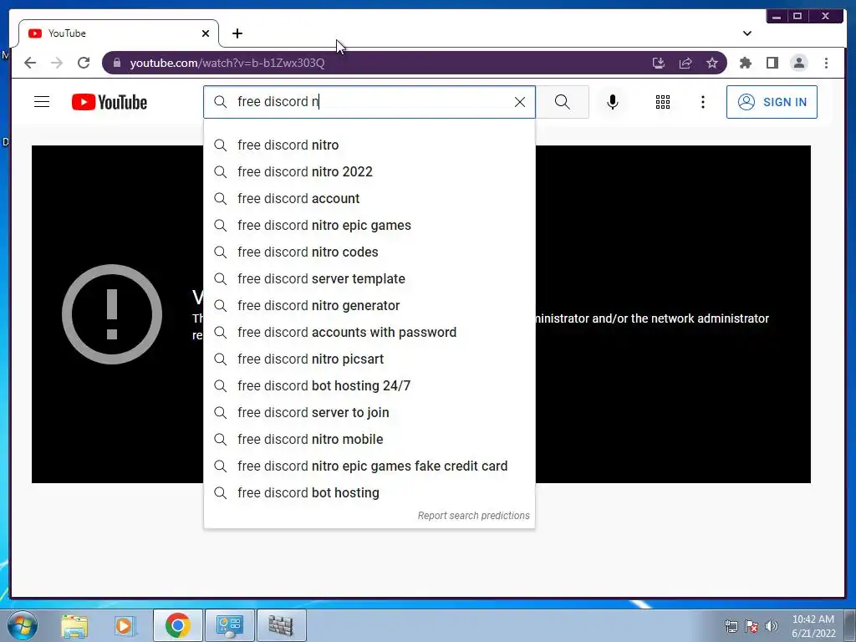Choose suggestion "free discord nitro"
Viewport: 856px width, 642px height.
coord(369,145)
